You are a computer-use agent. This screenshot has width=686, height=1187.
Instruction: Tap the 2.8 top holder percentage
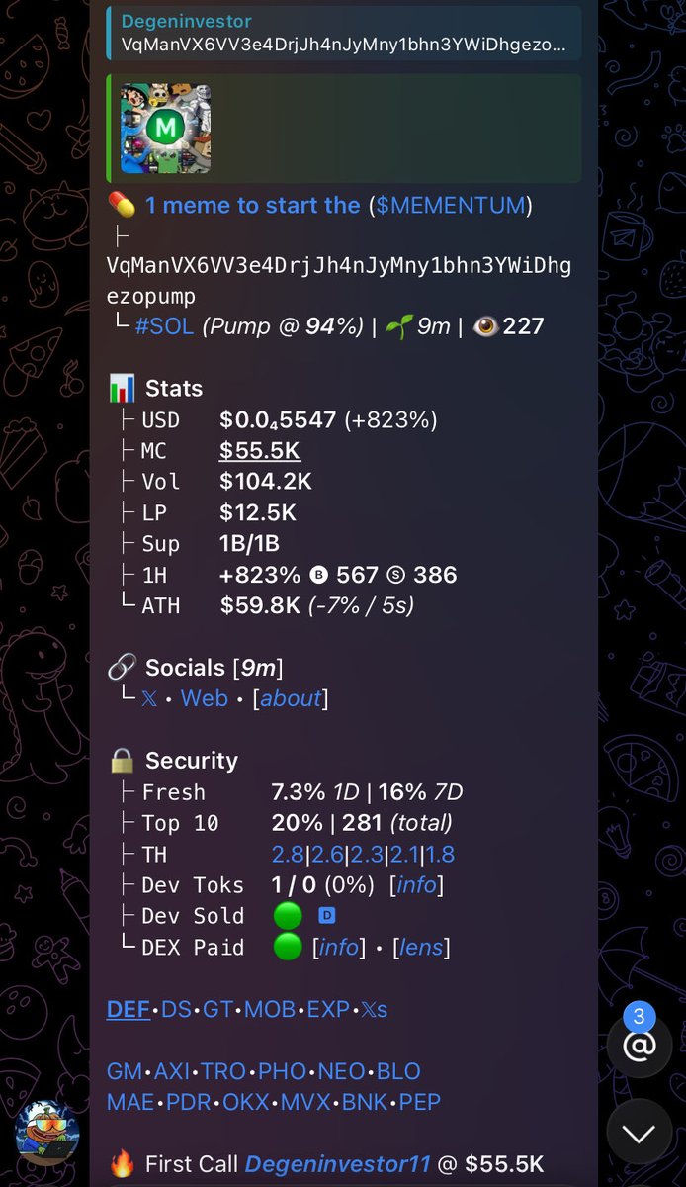(287, 855)
